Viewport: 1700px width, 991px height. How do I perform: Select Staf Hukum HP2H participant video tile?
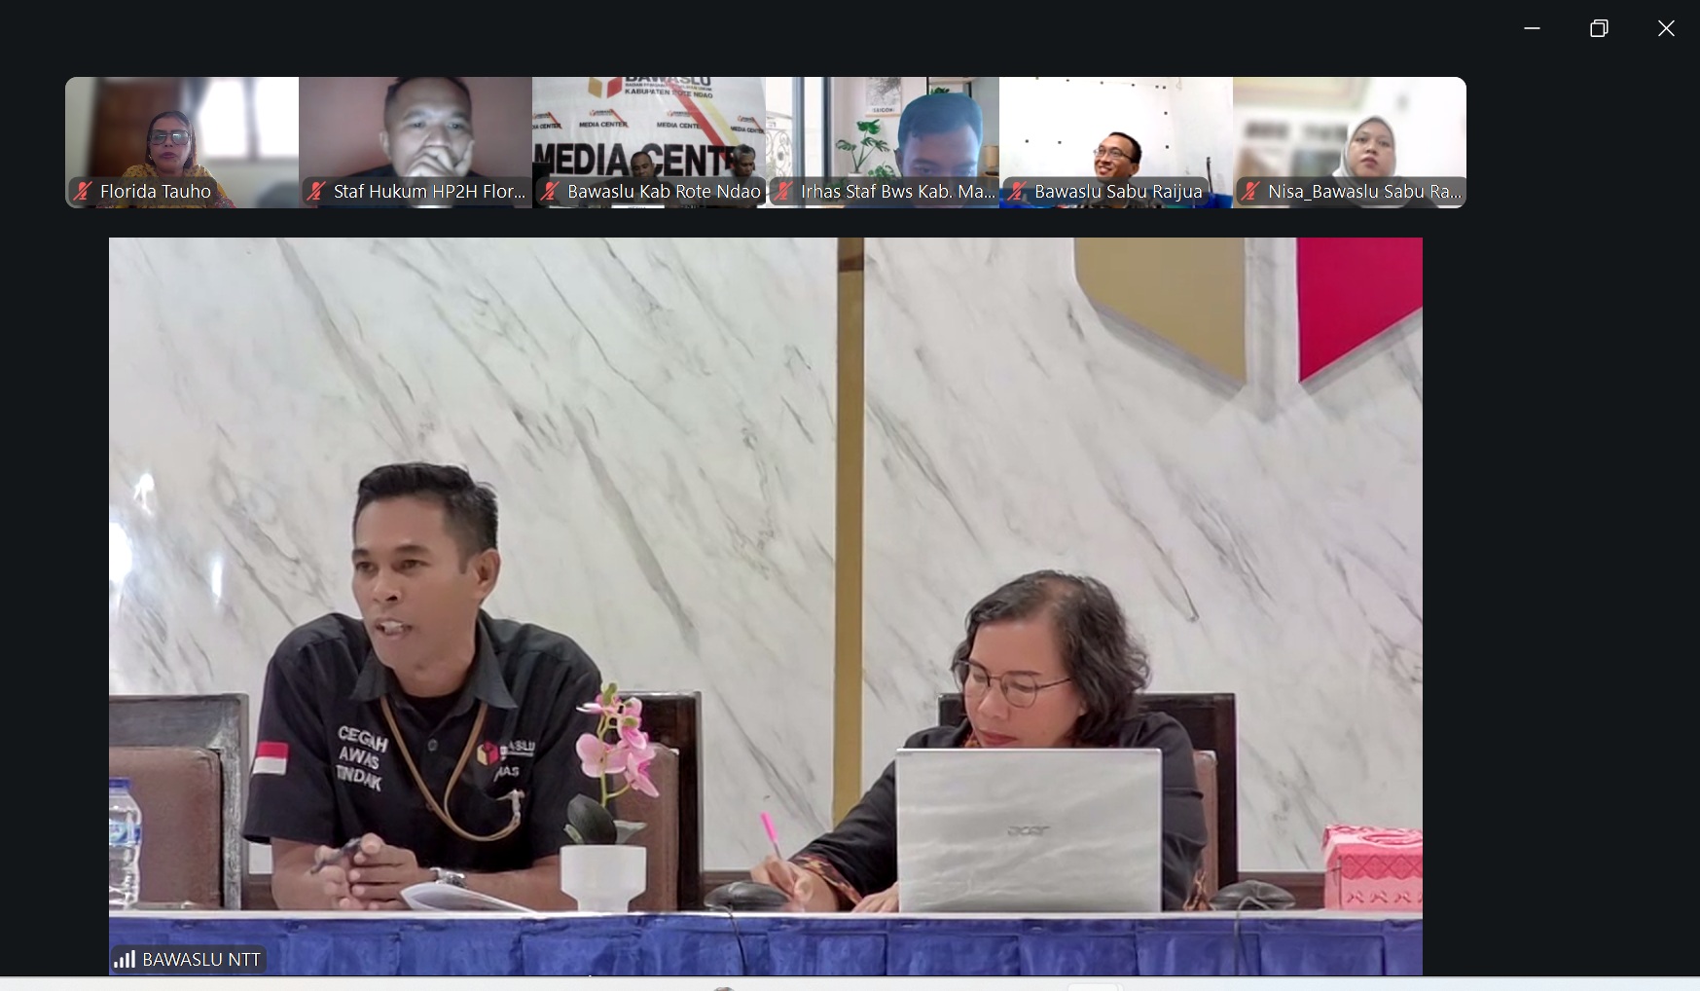pyautogui.click(x=416, y=142)
